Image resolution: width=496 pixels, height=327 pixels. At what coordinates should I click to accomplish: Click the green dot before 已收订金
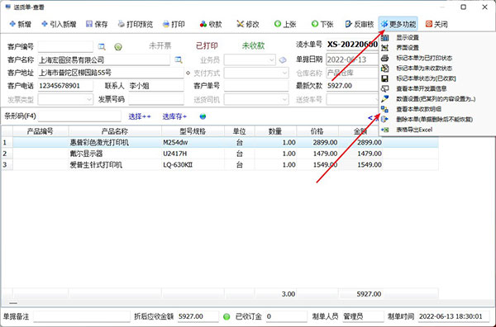227,316
